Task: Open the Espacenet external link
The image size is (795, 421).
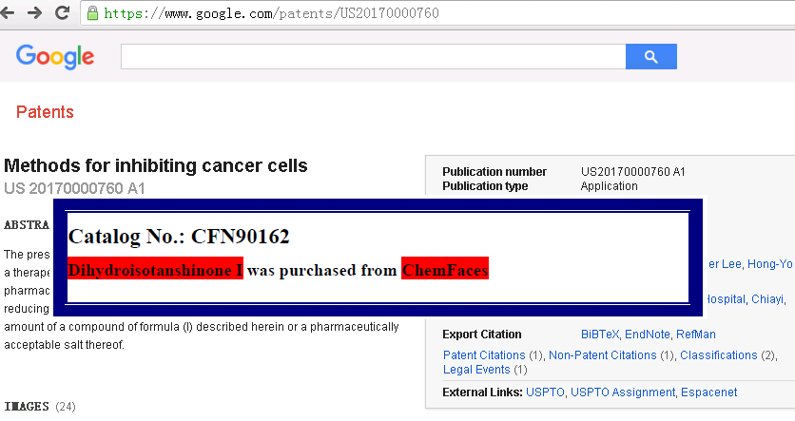Action: (x=708, y=392)
